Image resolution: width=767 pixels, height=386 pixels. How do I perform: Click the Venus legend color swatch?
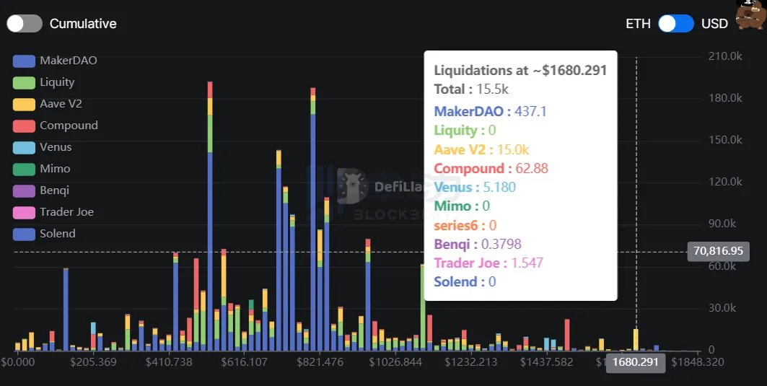pyautogui.click(x=24, y=147)
